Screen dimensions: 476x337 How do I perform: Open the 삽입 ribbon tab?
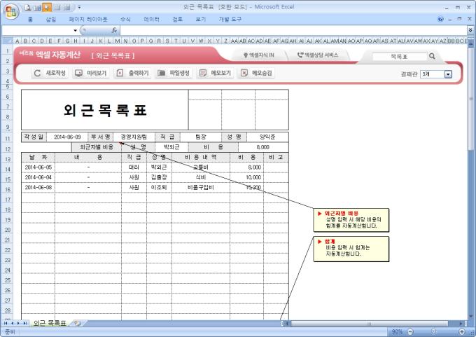(x=51, y=19)
